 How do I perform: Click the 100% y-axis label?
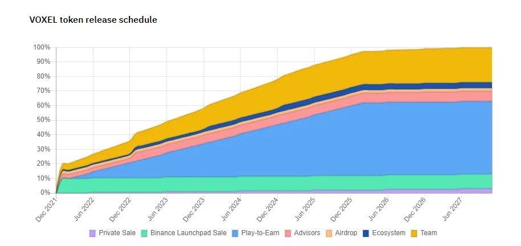pos(42,47)
